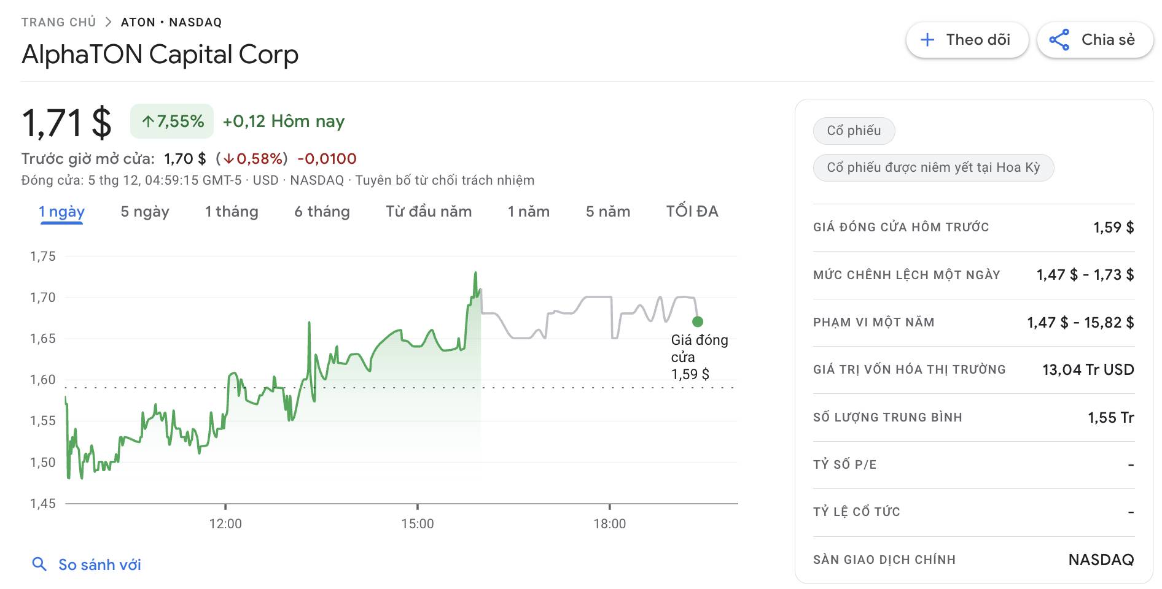Click the Theo dõi button
This screenshot has width=1162, height=589.
[967, 39]
